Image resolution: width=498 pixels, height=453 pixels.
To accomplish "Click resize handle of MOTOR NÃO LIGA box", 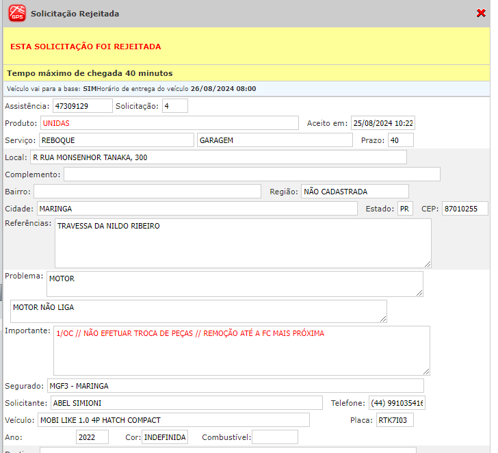I will (383, 319).
